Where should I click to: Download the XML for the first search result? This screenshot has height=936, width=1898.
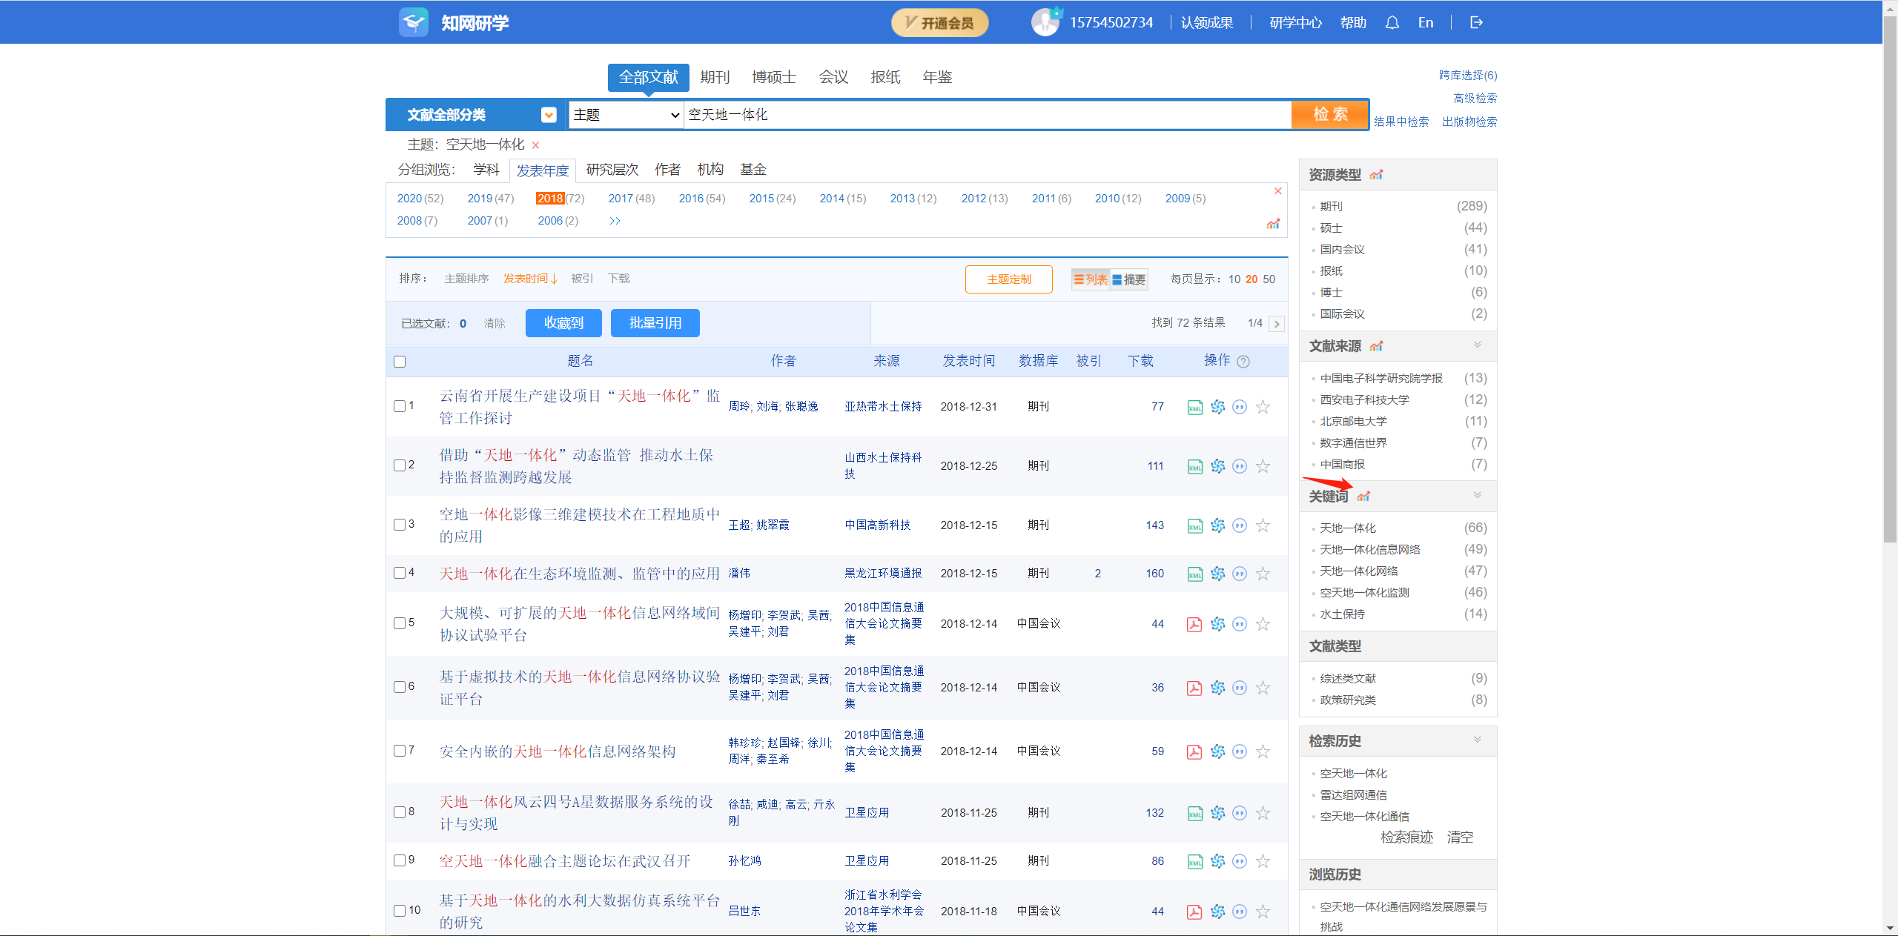pyautogui.click(x=1194, y=406)
